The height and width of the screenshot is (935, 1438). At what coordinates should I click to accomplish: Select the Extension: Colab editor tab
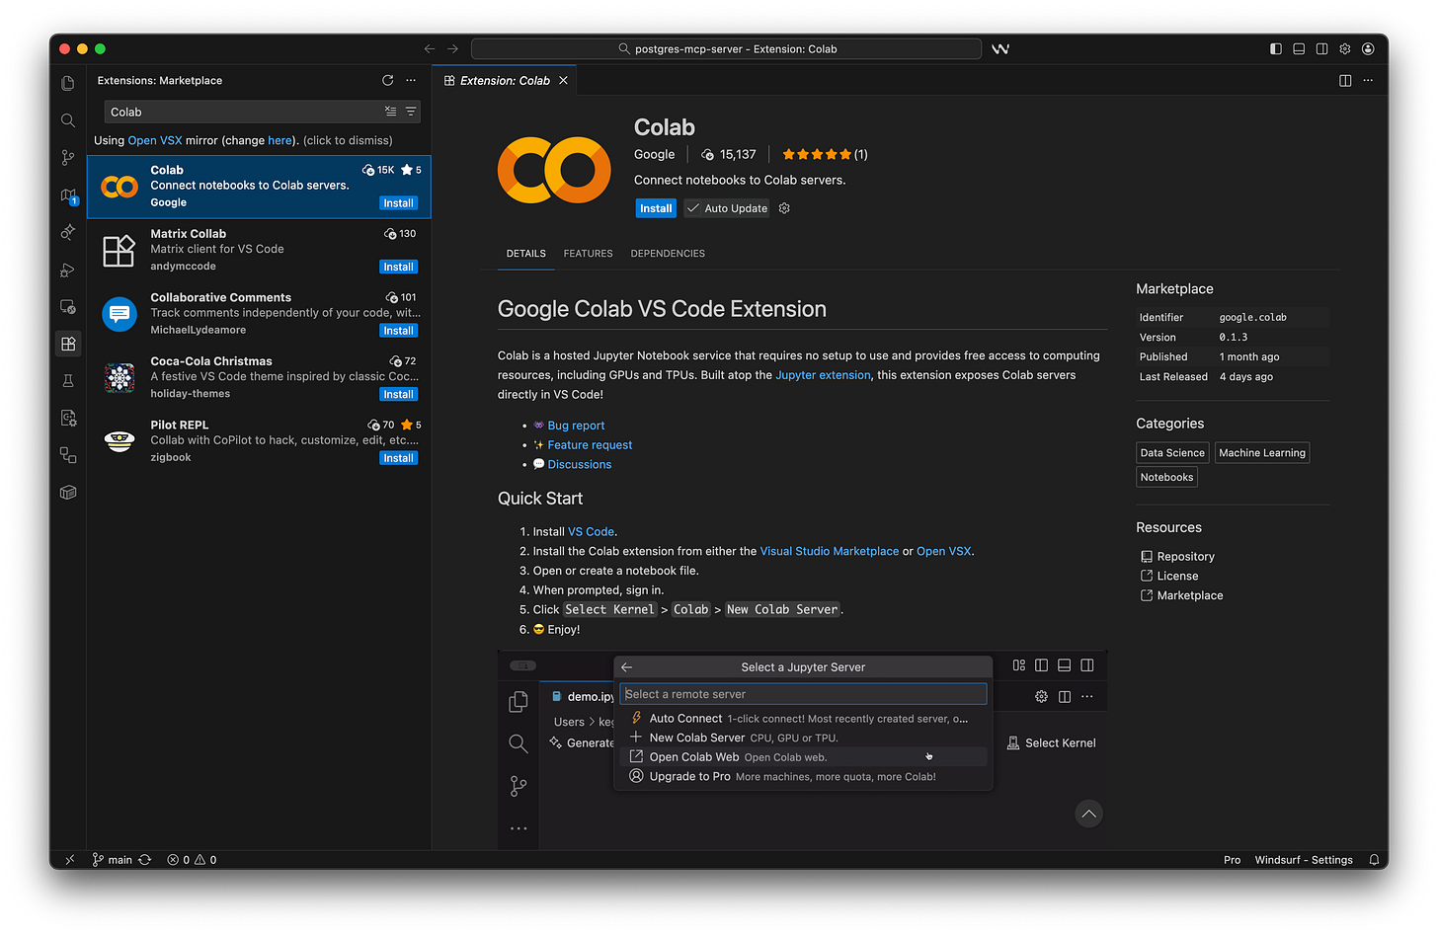505,81
